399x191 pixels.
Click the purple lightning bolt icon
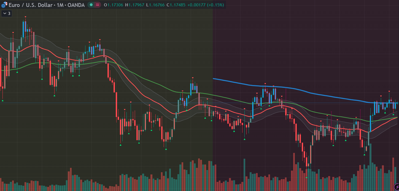(x=396, y=187)
